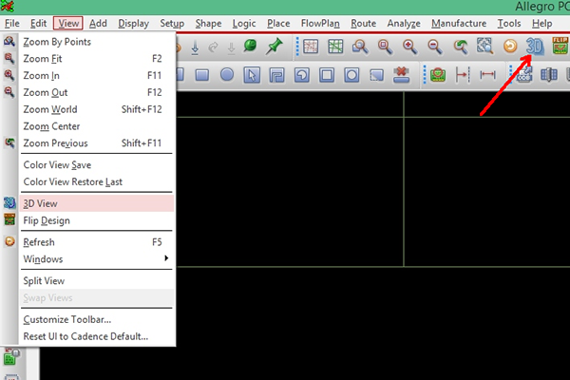Open the Logic menu
This screenshot has width=570, height=380.
[x=244, y=23]
